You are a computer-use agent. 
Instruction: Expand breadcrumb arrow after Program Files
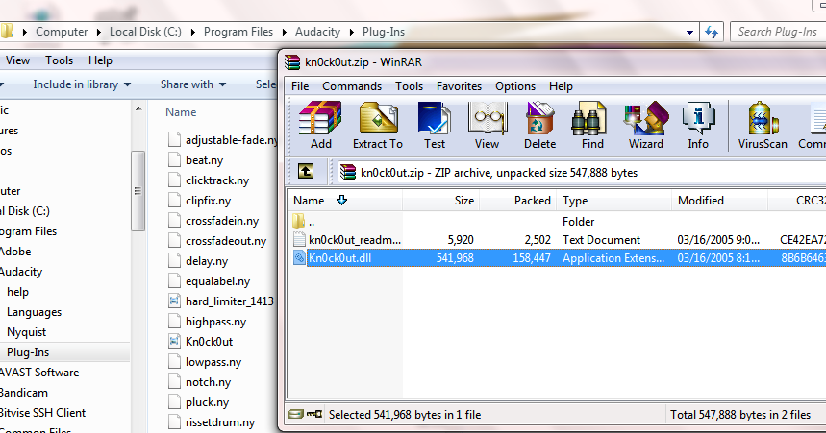[x=285, y=32]
